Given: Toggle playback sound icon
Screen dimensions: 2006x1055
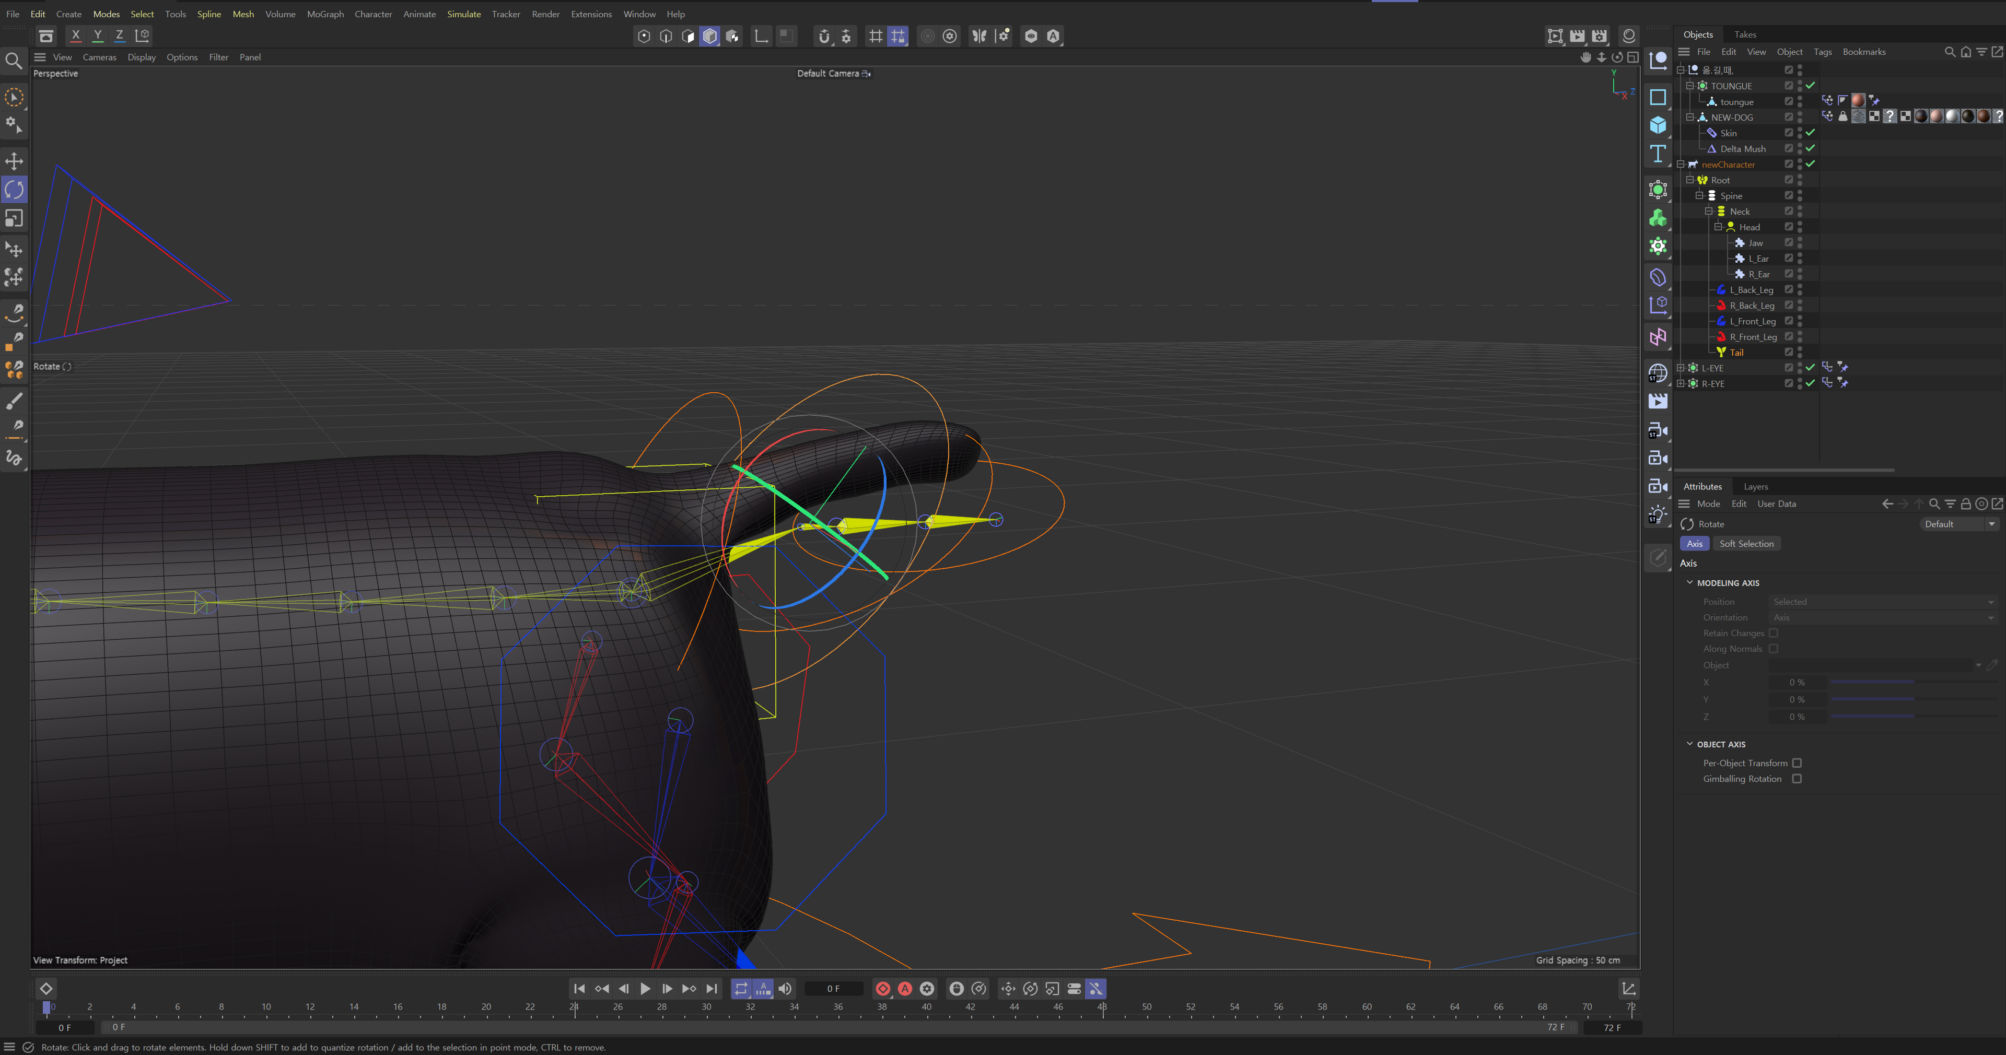Looking at the screenshot, I should 785,988.
